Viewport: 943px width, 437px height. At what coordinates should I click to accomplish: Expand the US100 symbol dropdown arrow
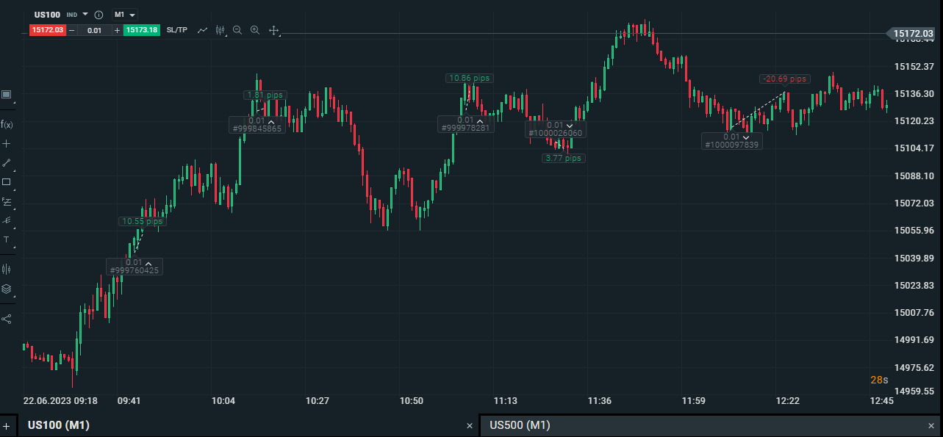[85, 15]
